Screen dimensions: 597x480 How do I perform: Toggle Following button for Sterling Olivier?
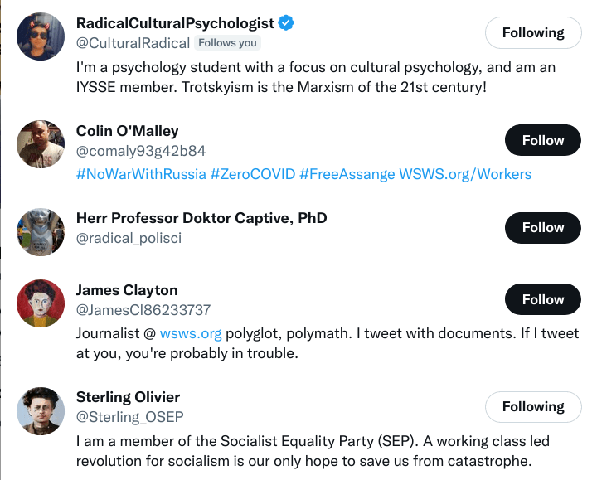(532, 407)
